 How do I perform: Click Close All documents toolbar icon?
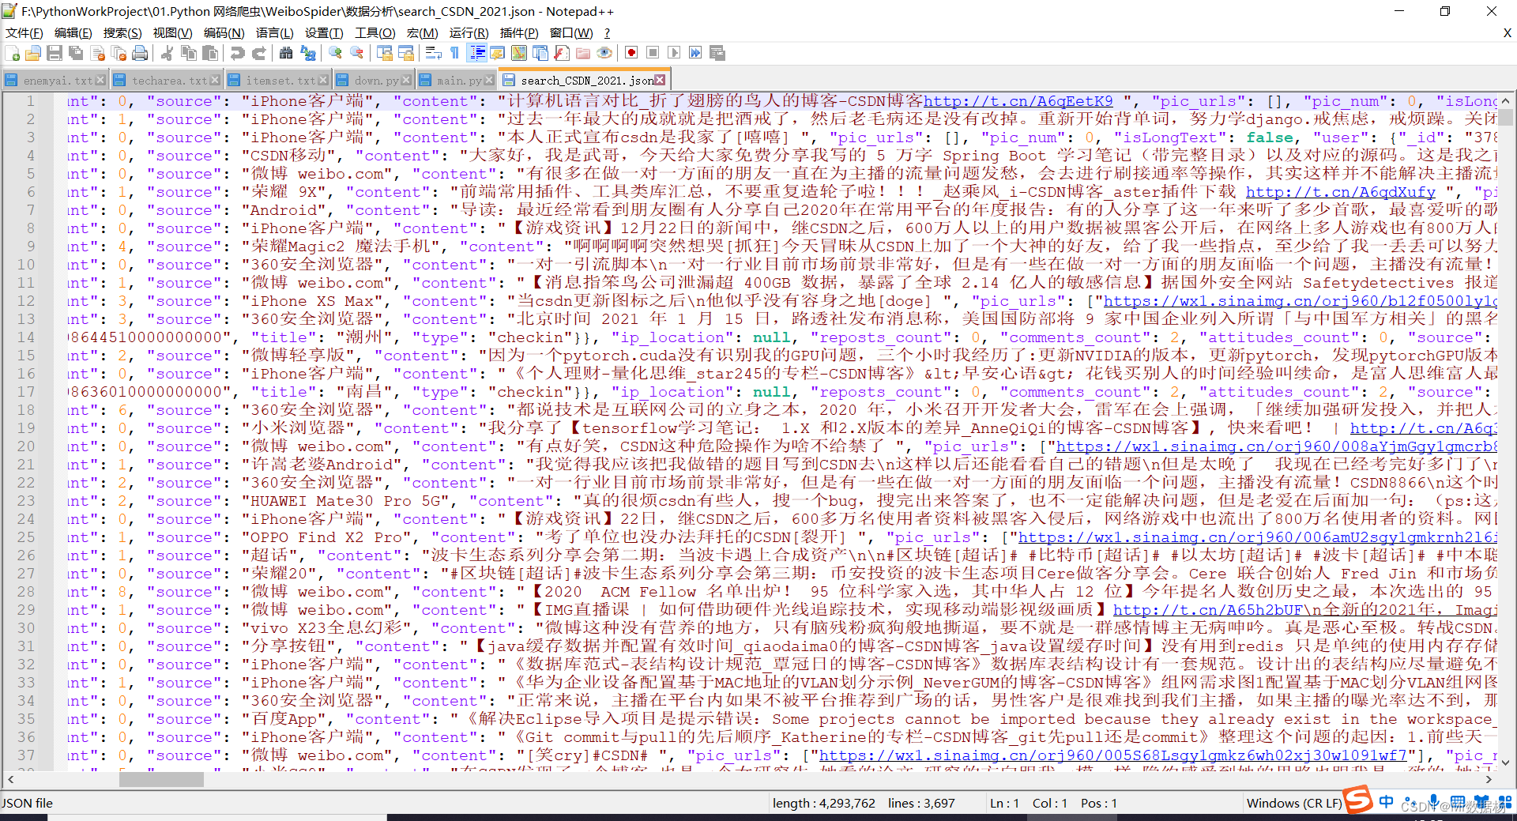[x=119, y=53]
